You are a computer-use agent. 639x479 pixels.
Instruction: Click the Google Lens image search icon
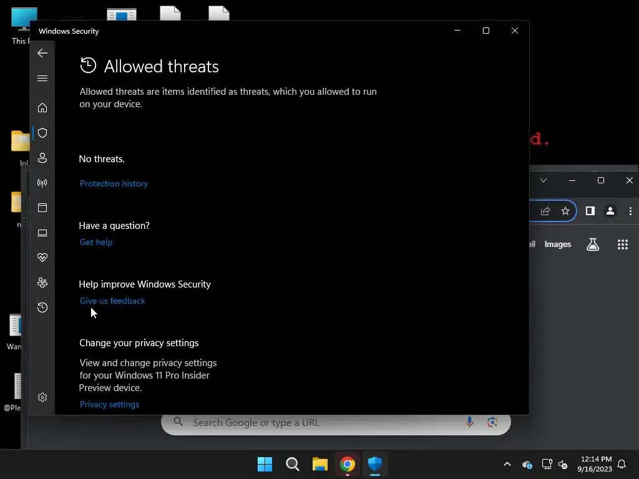[492, 422]
